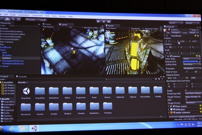This screenshot has width=202, height=135.
Task: Open the Window menu
Action: [x=62, y=16]
